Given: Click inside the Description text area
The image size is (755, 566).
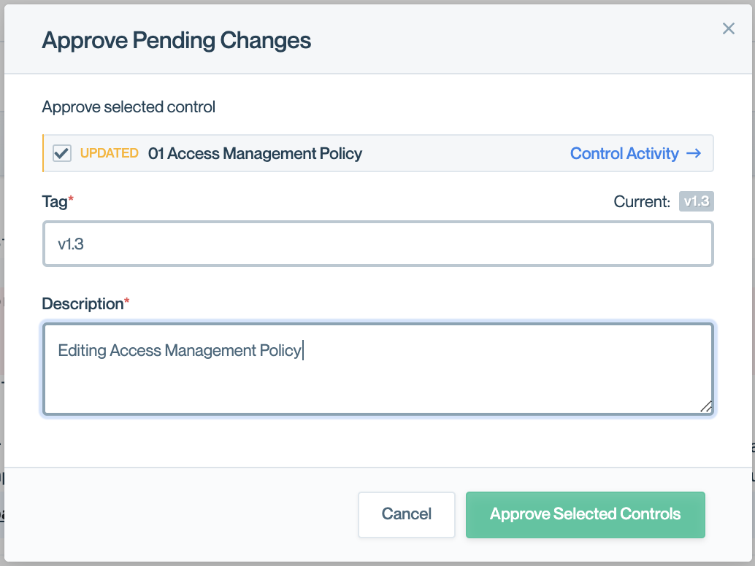Looking at the screenshot, I should (x=377, y=379).
